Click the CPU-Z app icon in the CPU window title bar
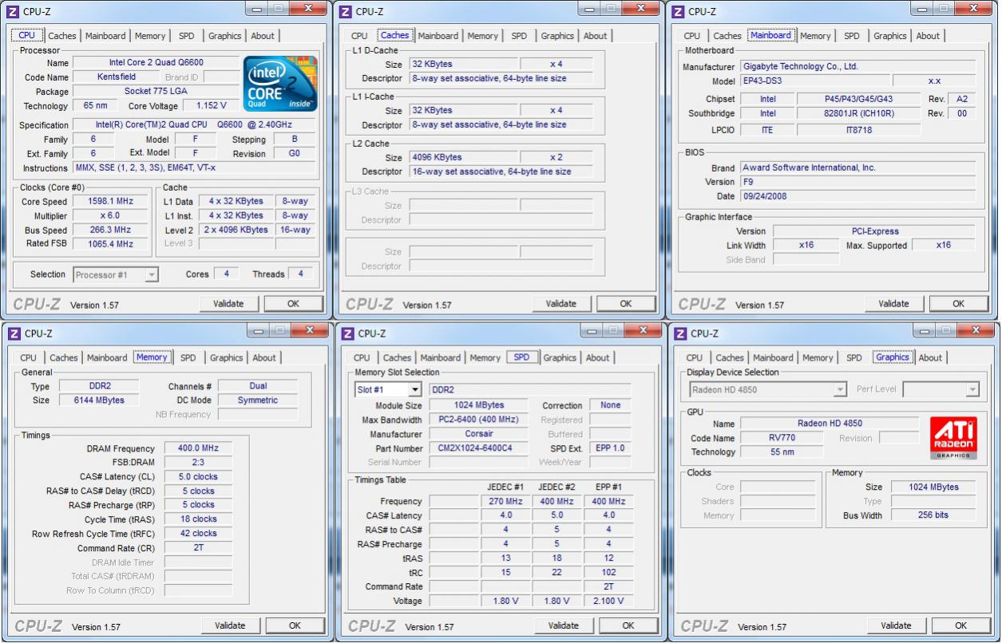1002x643 pixels. (x=13, y=11)
